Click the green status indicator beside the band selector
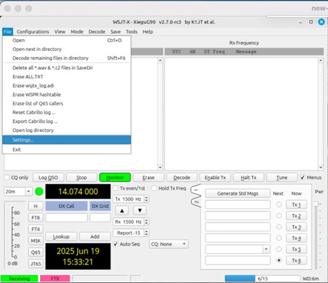The height and width of the screenshot is (283, 328). click(x=39, y=191)
